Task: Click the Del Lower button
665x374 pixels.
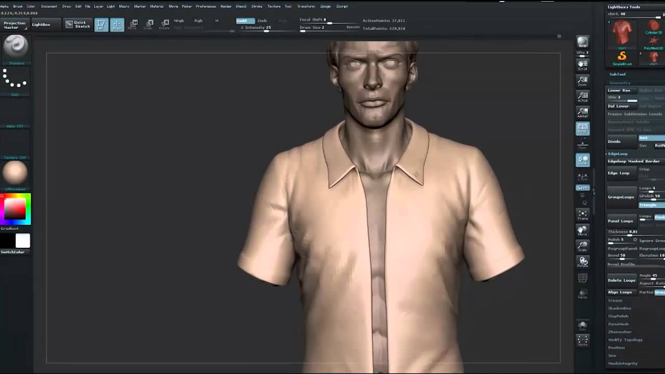Action: coord(621,106)
